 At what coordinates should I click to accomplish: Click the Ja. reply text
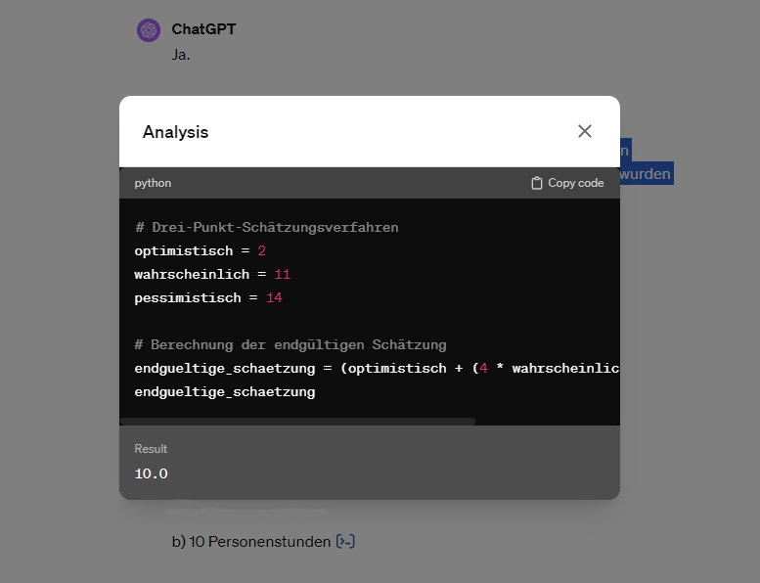pos(181,55)
